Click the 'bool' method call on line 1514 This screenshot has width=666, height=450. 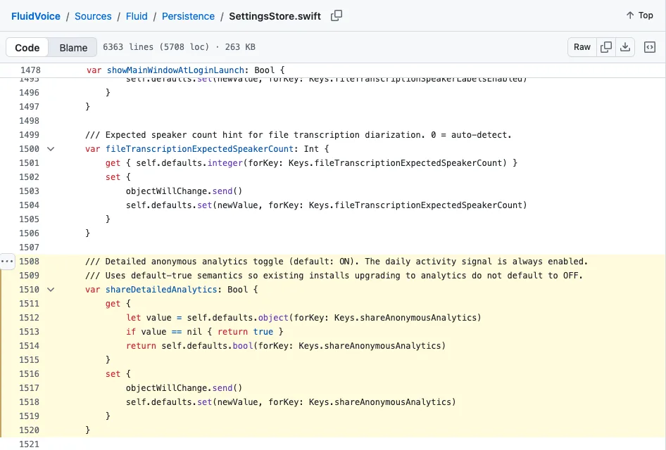243,346
